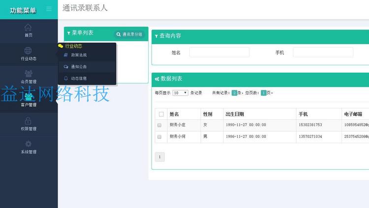This screenshot has width=369, height=208.
Task: Check the row checkbox for 财务小何
Action: point(159,137)
